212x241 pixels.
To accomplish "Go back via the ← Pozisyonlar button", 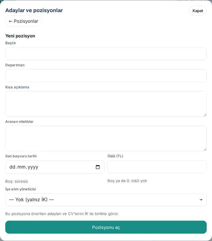I will click(24, 21).
